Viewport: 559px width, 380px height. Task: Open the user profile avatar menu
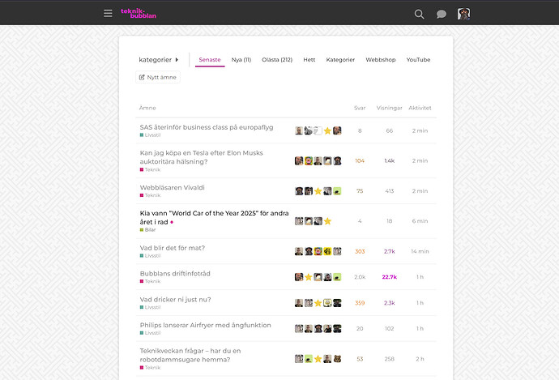point(463,14)
